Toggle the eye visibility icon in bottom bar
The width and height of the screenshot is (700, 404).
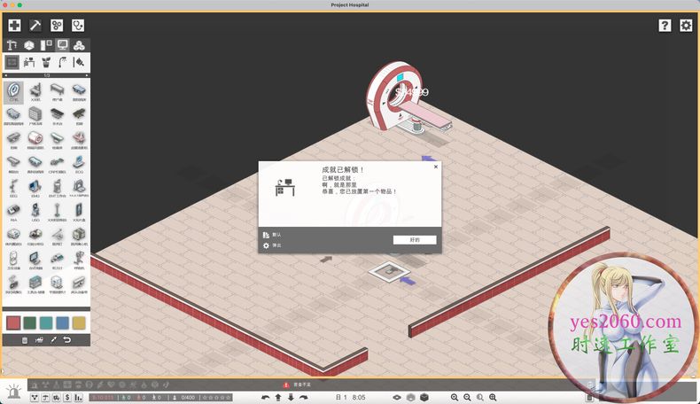click(397, 398)
